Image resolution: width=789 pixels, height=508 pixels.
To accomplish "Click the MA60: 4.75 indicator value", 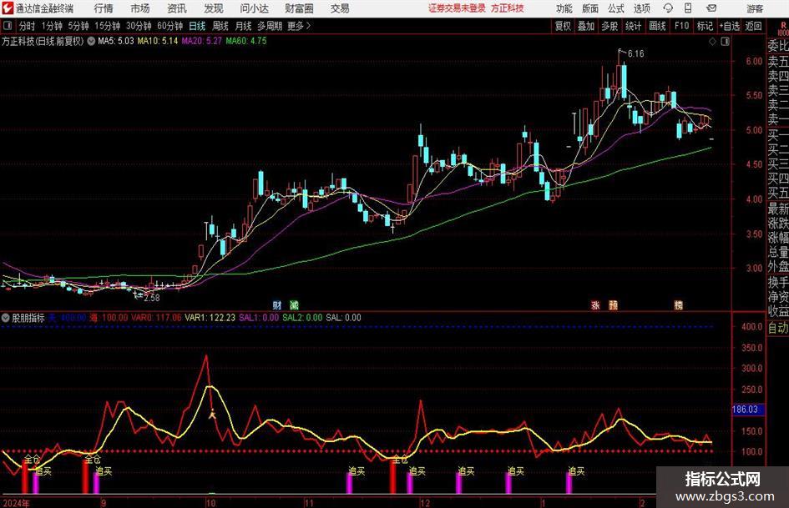I will tap(246, 41).
